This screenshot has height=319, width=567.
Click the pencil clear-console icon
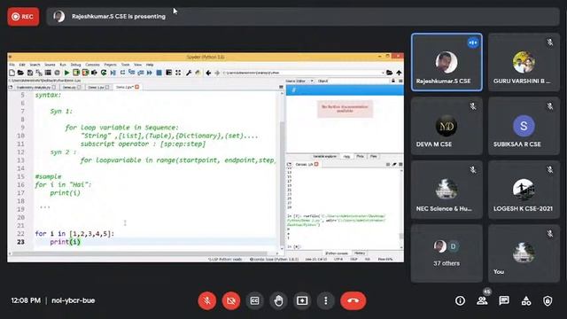(394, 164)
